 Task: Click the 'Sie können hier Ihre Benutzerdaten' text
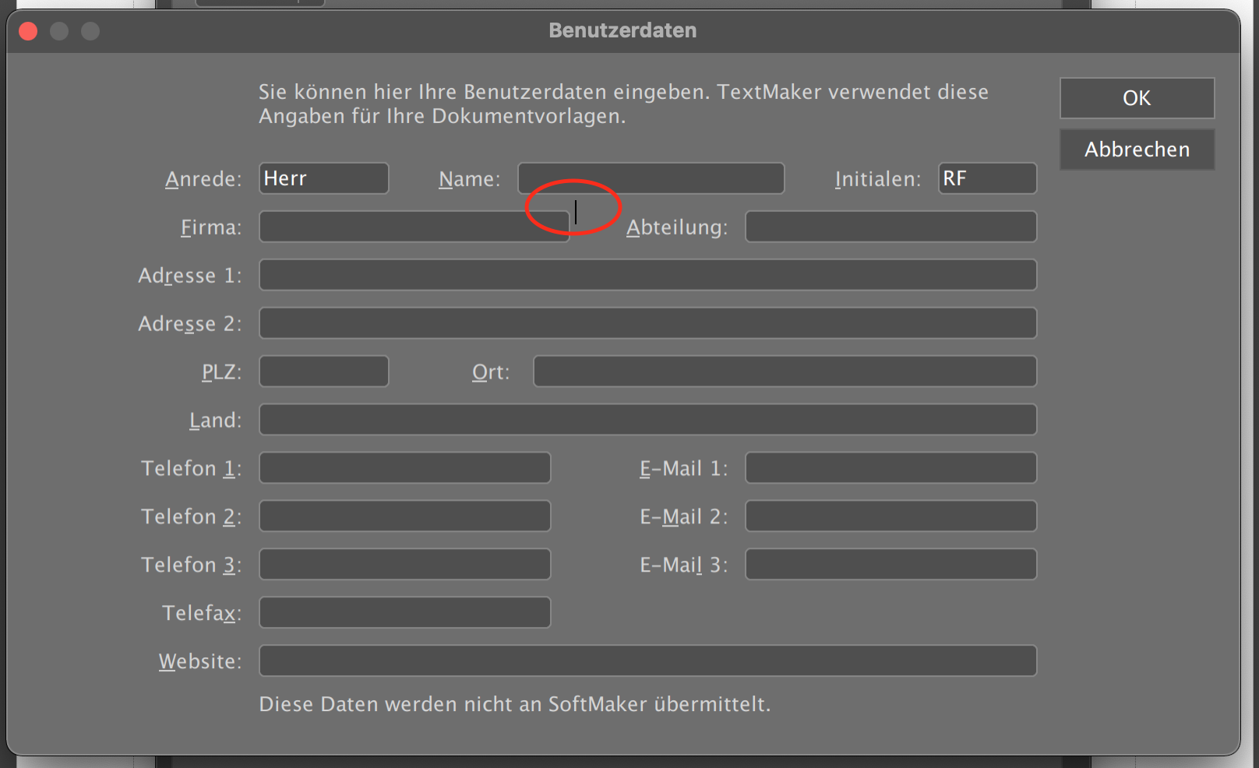pos(623,104)
